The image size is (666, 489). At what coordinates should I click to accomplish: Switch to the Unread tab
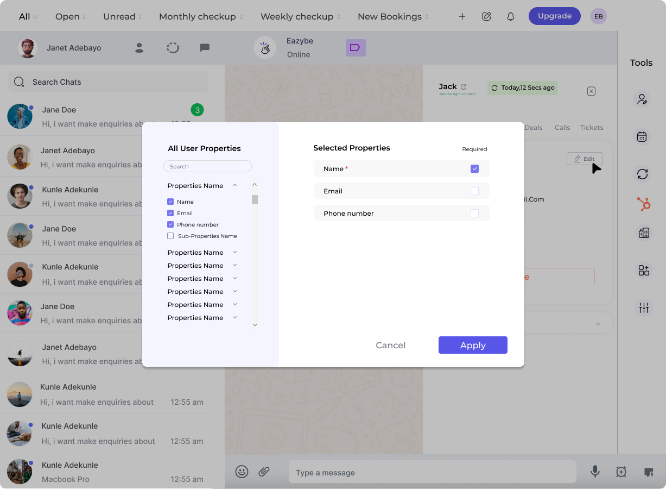coord(118,16)
